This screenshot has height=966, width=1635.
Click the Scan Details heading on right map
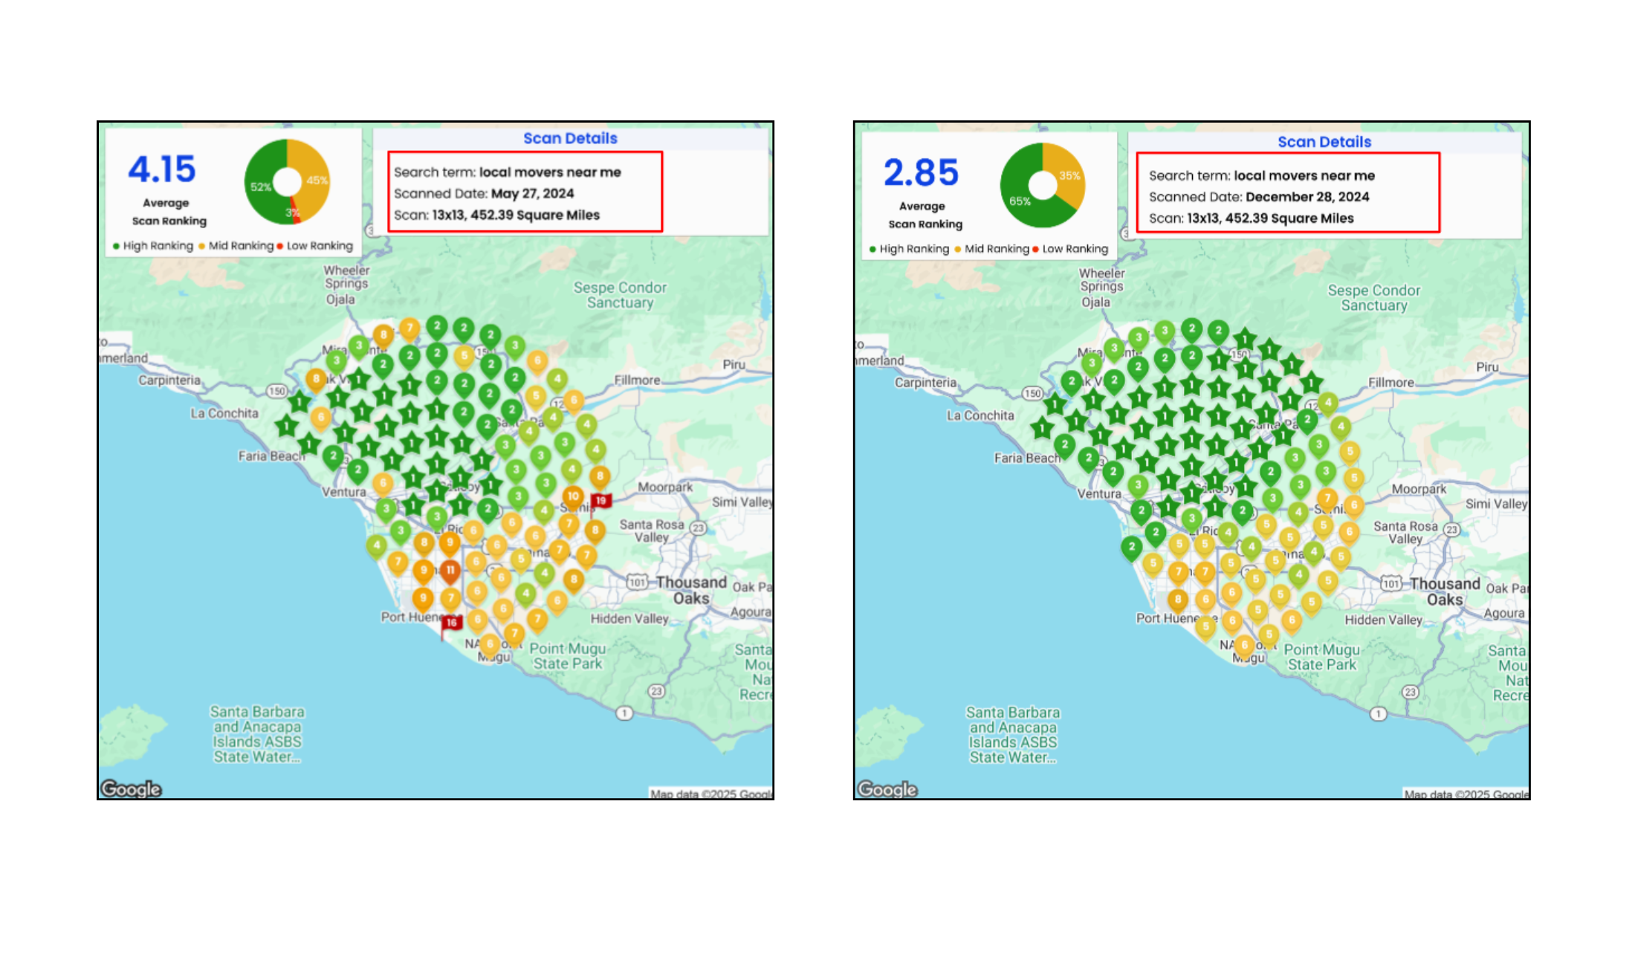pos(1324,142)
